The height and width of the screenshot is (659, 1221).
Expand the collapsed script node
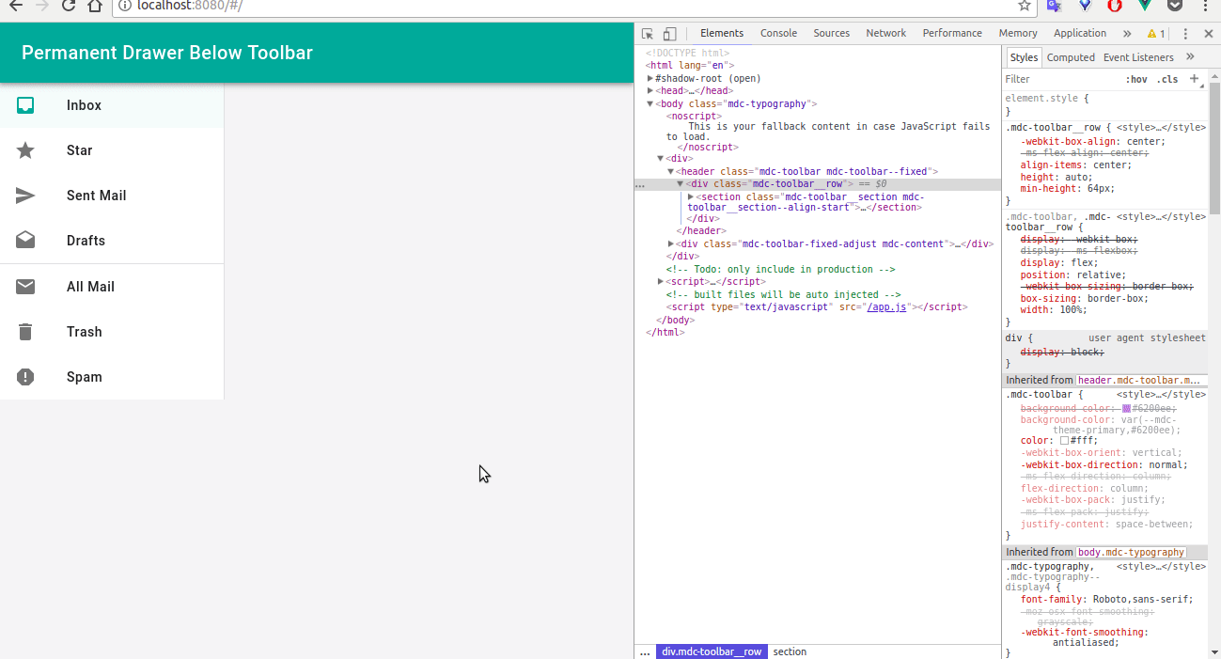(x=661, y=282)
